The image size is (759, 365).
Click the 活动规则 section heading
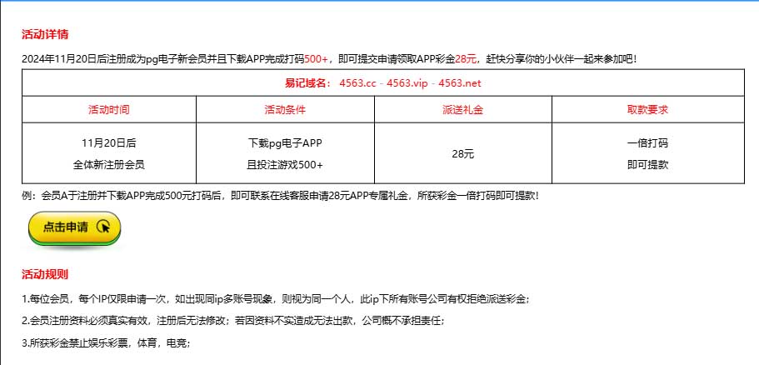click(x=45, y=274)
